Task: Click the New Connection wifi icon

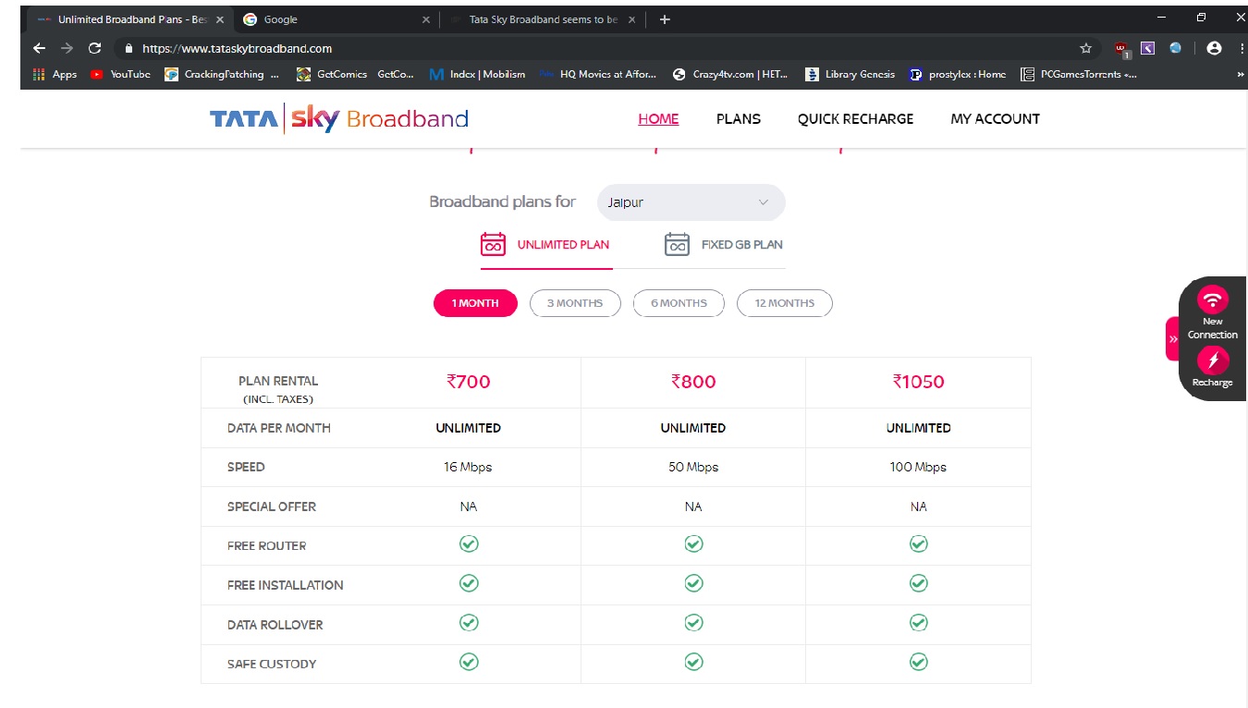Action: (1212, 299)
